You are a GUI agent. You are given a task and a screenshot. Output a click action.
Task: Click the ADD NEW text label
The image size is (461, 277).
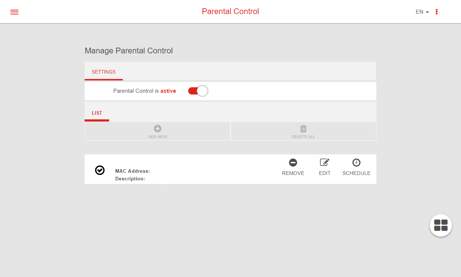[x=157, y=137]
